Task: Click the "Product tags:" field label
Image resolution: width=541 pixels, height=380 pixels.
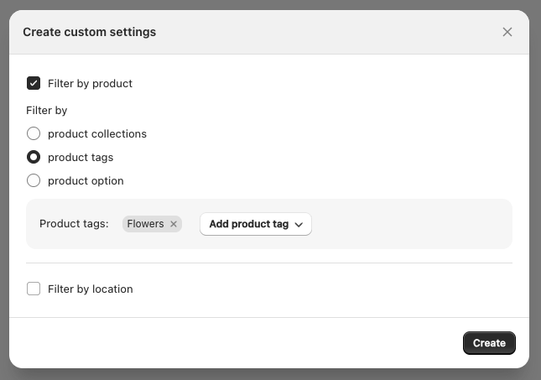Action: 74,224
